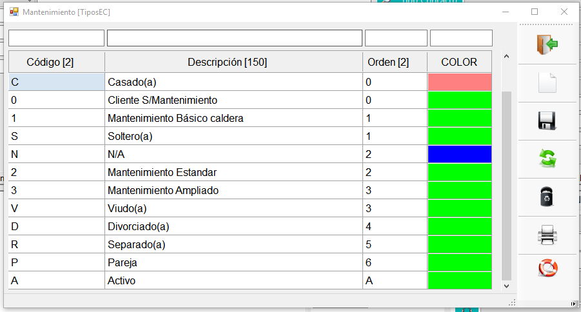The image size is (581, 312).
Task: Pick the blue color swatch for N/A
Action: click(x=460, y=154)
